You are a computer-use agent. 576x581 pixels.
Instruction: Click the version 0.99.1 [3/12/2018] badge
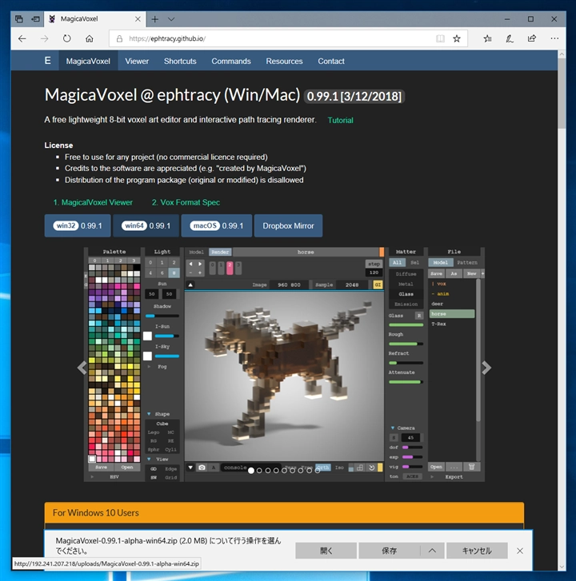click(354, 97)
